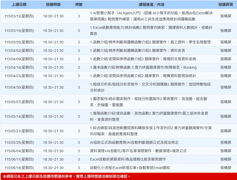237x180 pixels.
Task: Click the Excel自動抓網頁資料 course content
Action: tap(128, 159)
